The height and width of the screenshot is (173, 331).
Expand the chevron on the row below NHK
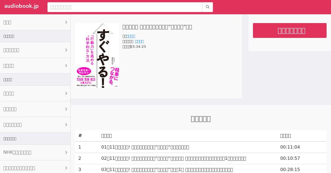(x=66, y=168)
